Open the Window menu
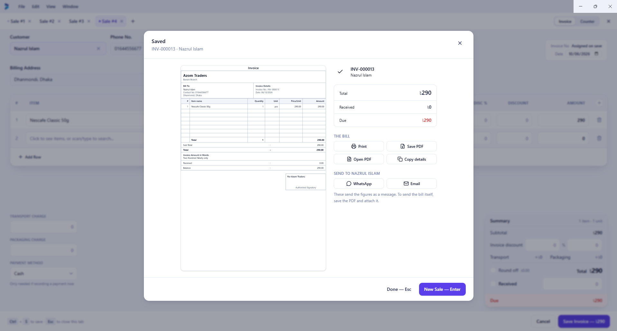 (x=70, y=6)
